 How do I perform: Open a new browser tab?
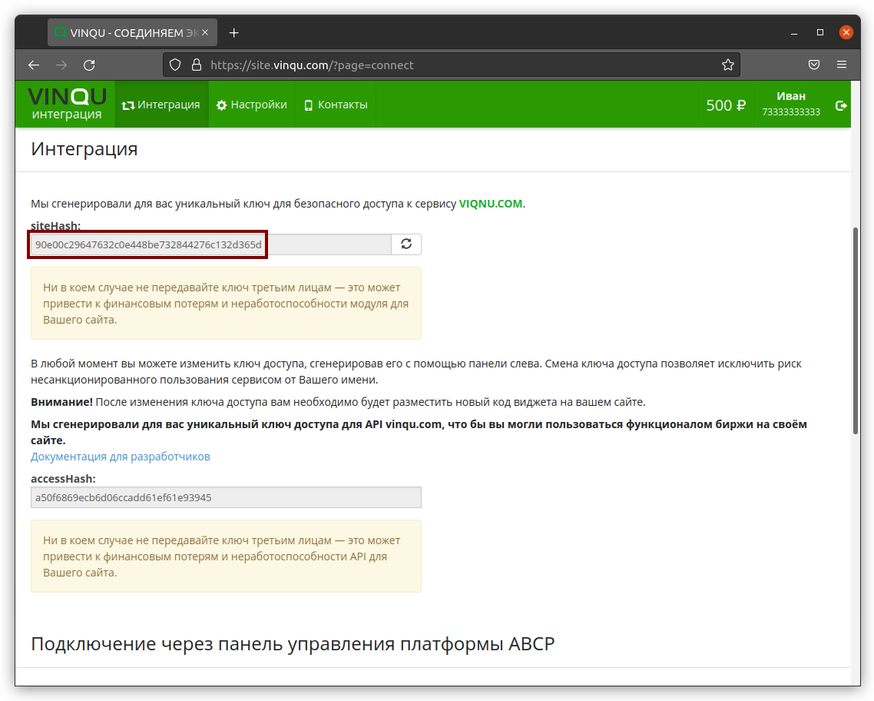click(x=234, y=33)
